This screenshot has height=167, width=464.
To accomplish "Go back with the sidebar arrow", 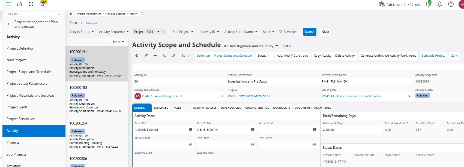I will tap(8, 24).
